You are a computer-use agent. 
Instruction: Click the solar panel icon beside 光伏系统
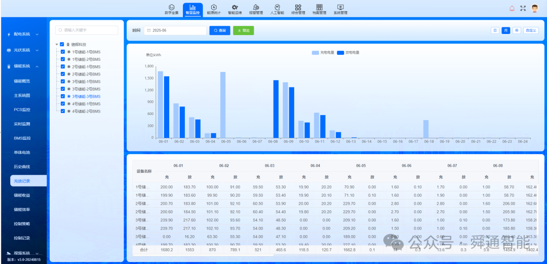click(9, 50)
